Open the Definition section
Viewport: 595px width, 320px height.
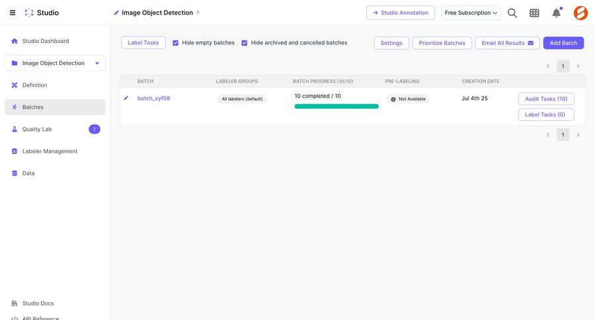point(55,85)
